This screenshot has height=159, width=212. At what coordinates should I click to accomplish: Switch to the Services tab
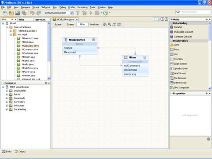(40, 19)
